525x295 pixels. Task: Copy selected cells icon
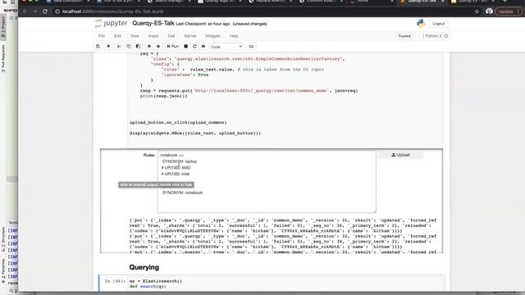tap(129, 47)
